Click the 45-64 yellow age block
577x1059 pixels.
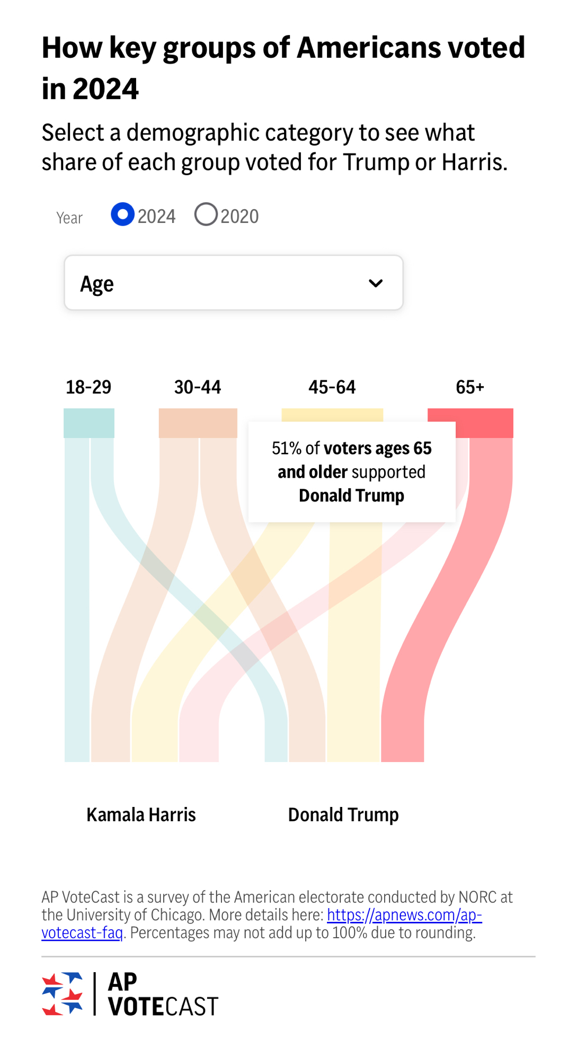[332, 415]
